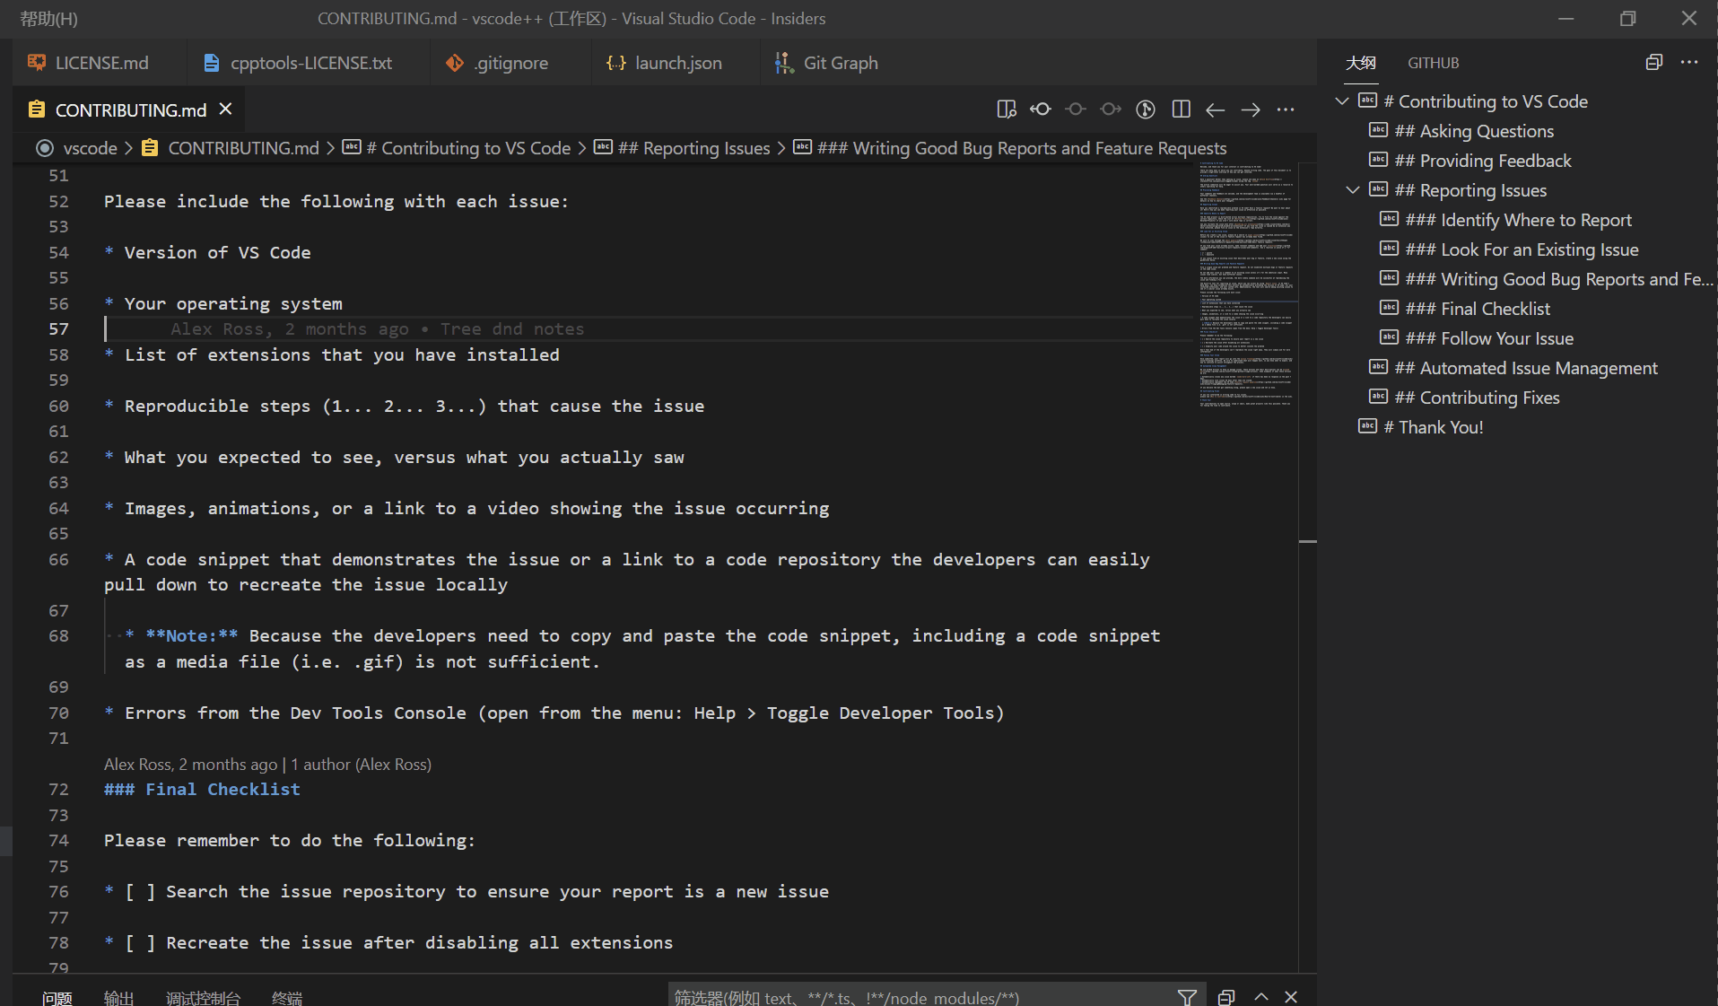Click the code minimap overview

tap(1246, 287)
